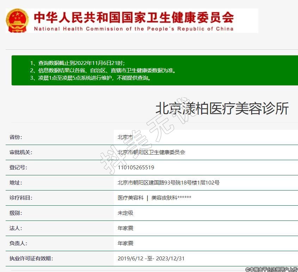298x272 pixels.
Task: Select the 审批机关 row label
Action: pos(21,152)
